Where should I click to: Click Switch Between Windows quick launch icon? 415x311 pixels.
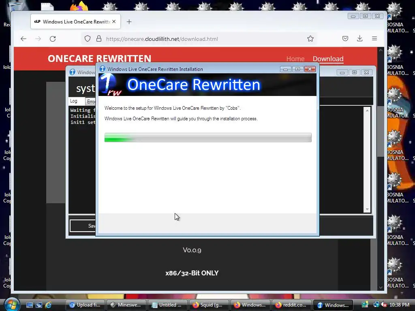(39, 305)
